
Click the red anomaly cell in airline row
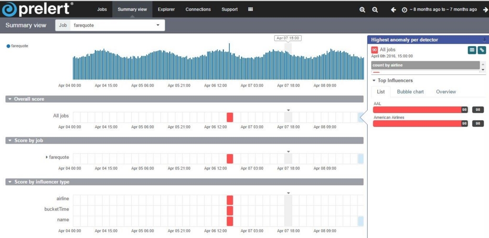(230, 200)
